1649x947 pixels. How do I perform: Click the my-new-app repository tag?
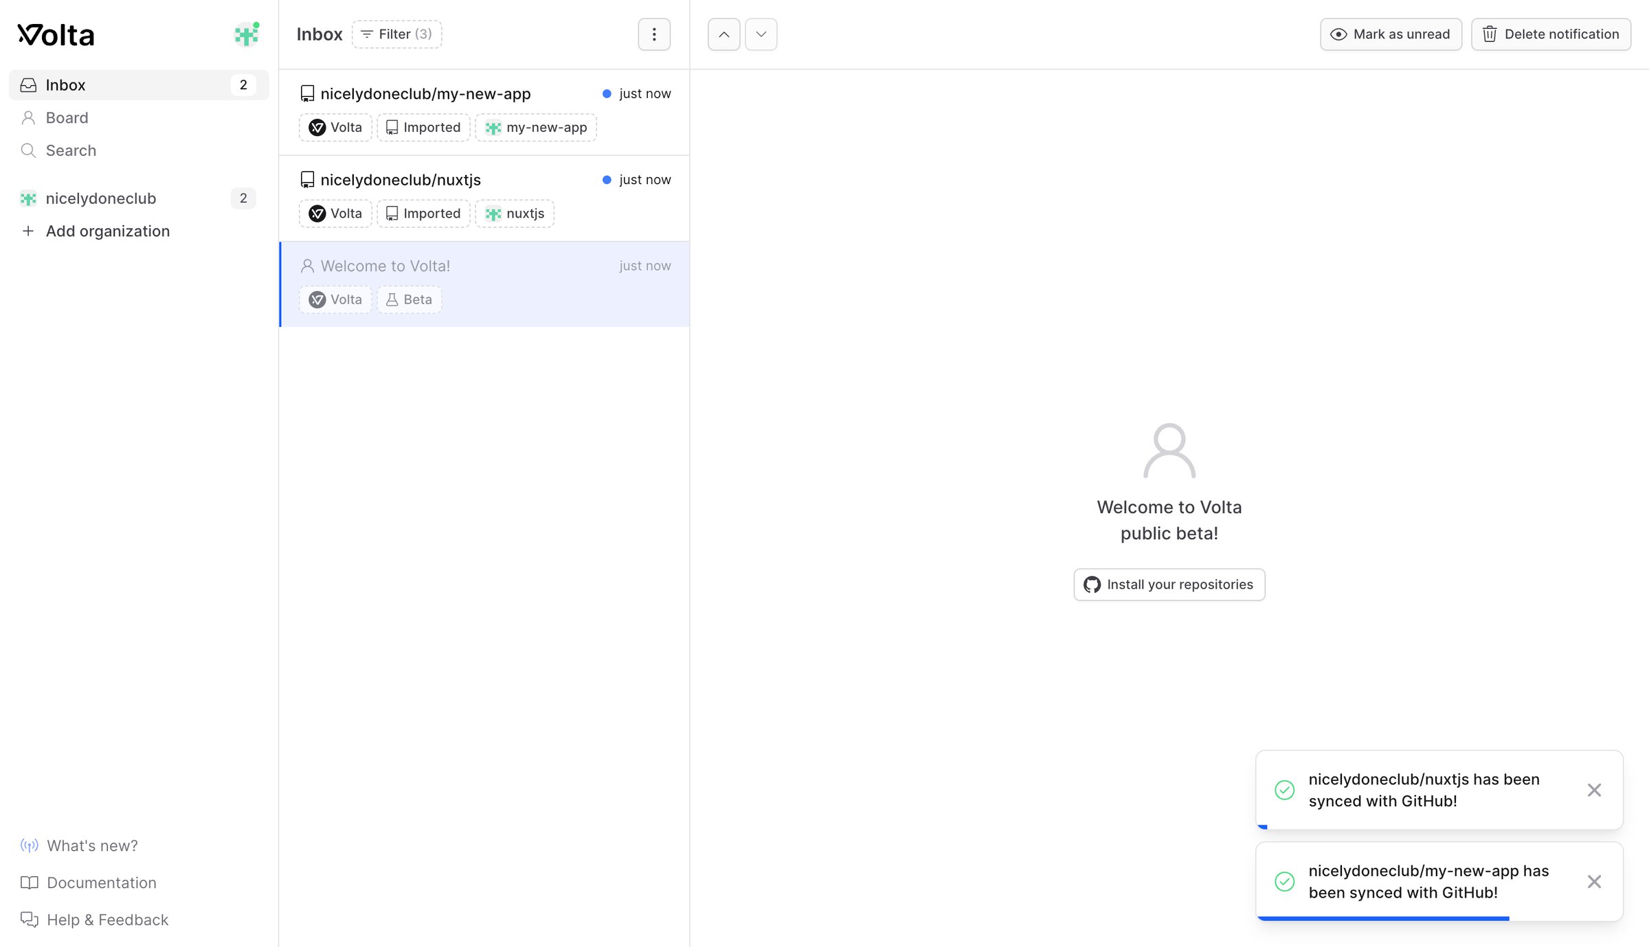pos(536,128)
